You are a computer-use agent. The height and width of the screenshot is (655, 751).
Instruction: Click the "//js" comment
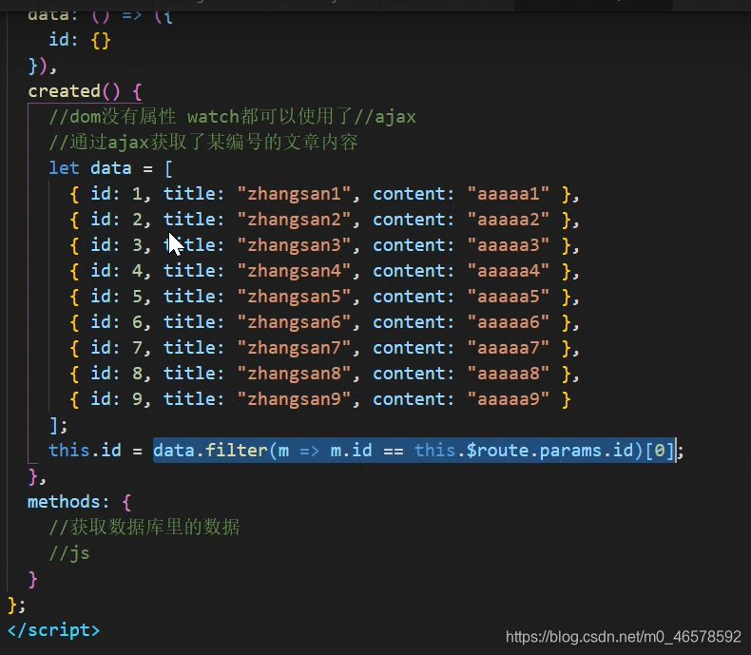(69, 553)
